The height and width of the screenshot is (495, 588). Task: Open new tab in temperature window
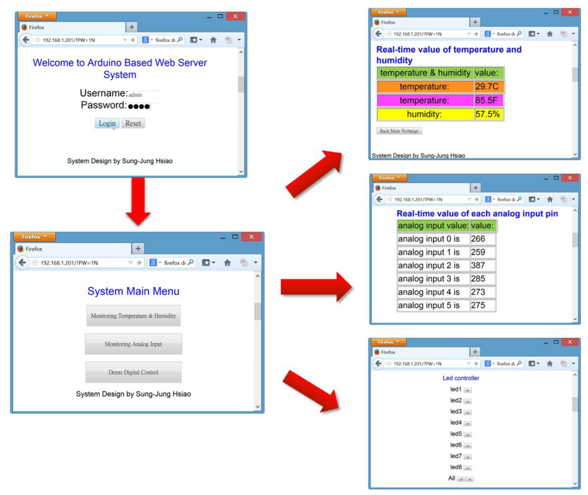[475, 22]
